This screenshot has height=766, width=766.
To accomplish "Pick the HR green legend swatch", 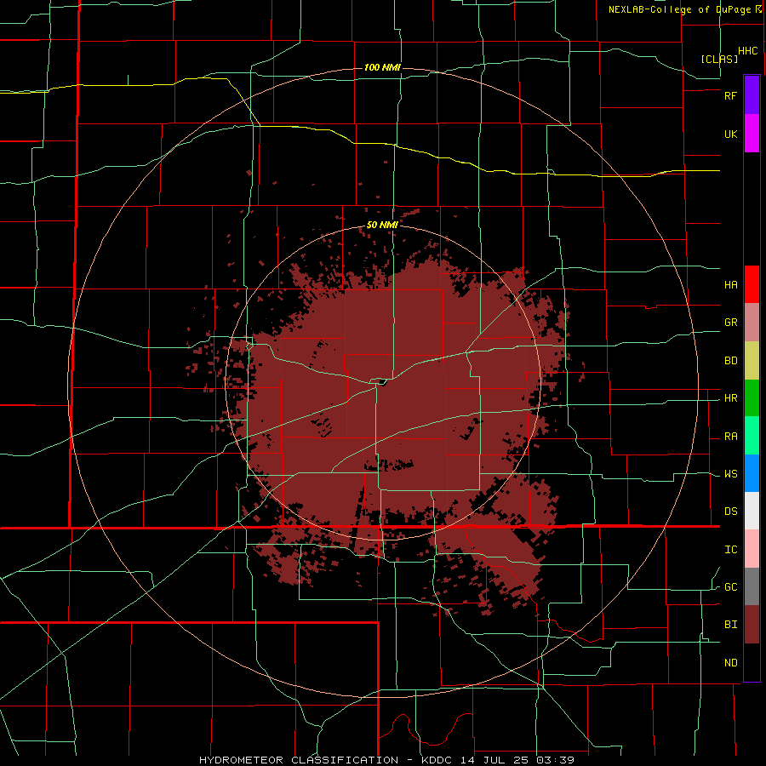I will [x=752, y=398].
